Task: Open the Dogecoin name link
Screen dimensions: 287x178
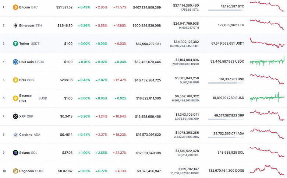Action: pyautogui.click(x=28, y=171)
